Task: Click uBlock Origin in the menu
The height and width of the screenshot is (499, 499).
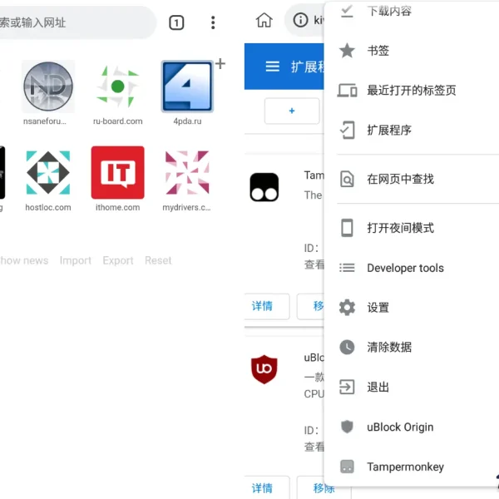Action: pos(400,427)
